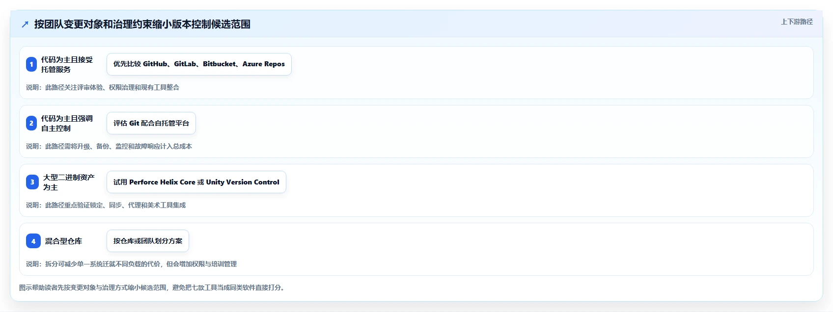Click the 优先比较 GitHub、GitLab、Bitbucket、Azure Repos box
This screenshot has height=312, width=833.
click(199, 64)
